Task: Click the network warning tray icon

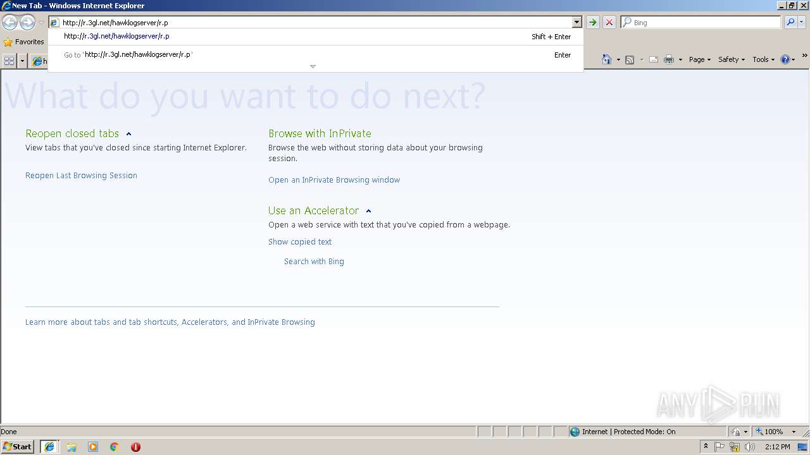Action: (735, 447)
